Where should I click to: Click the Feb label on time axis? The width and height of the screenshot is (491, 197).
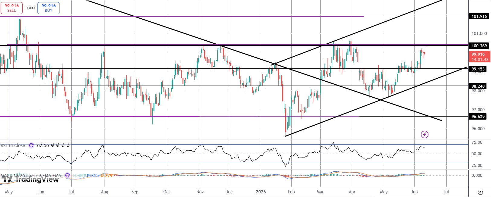tap(291, 192)
